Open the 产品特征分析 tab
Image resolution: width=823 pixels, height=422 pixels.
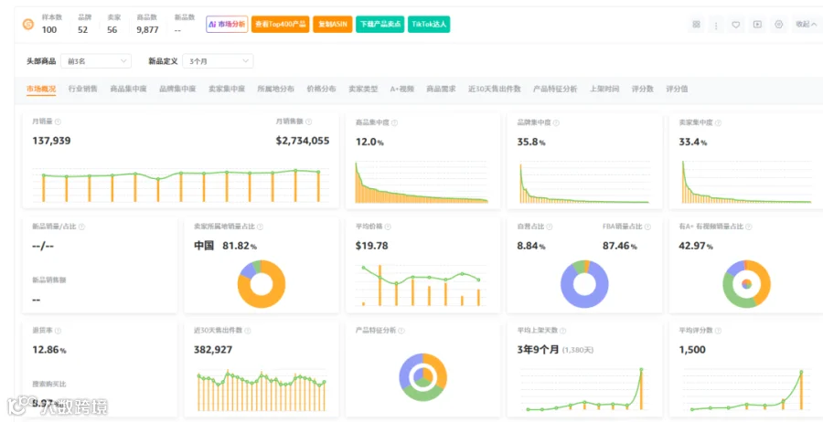click(555, 89)
